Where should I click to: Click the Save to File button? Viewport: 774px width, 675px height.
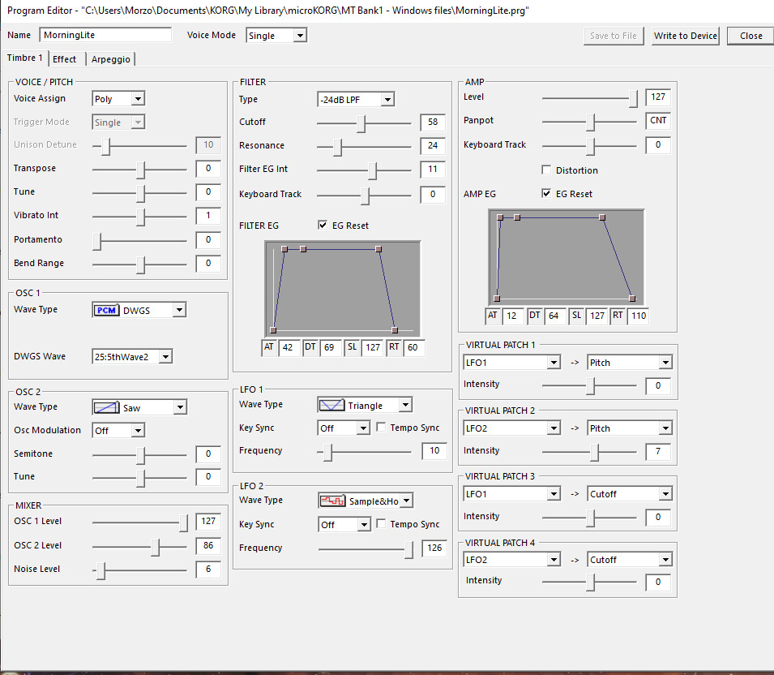613,36
